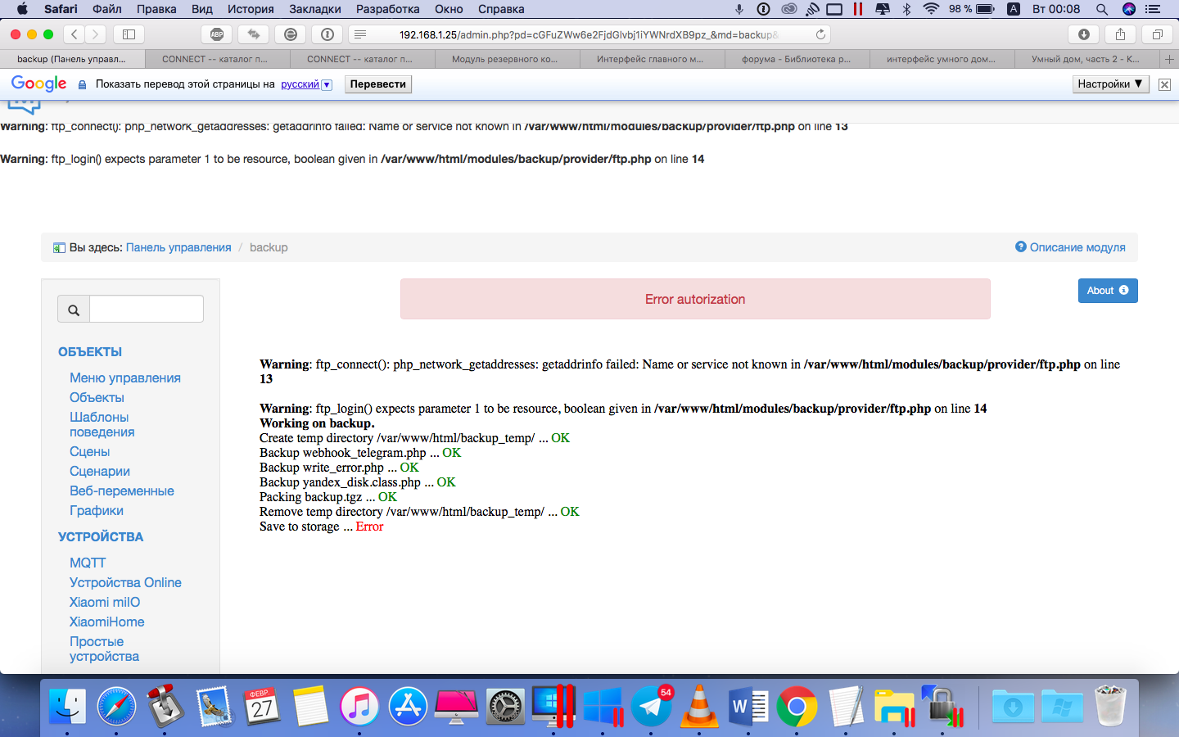The width and height of the screenshot is (1179, 737).
Task: Open the Файл menu
Action: (107, 9)
